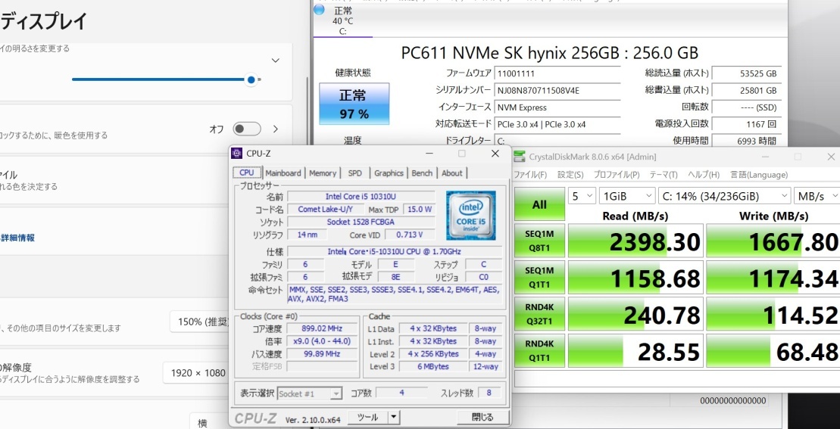Screen dimensions: 840x429
Task: Open the Socket #1 selection dropdown
Action: coord(310,393)
